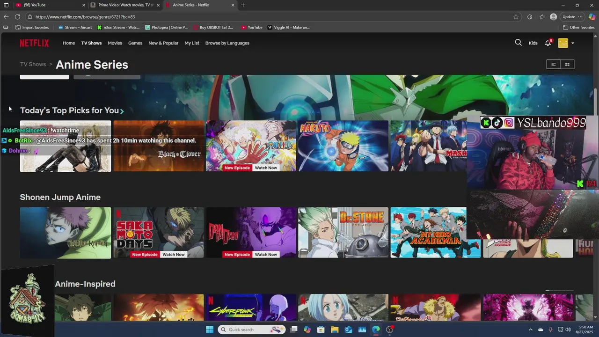Open My List
This screenshot has width=599, height=337.
click(192, 43)
